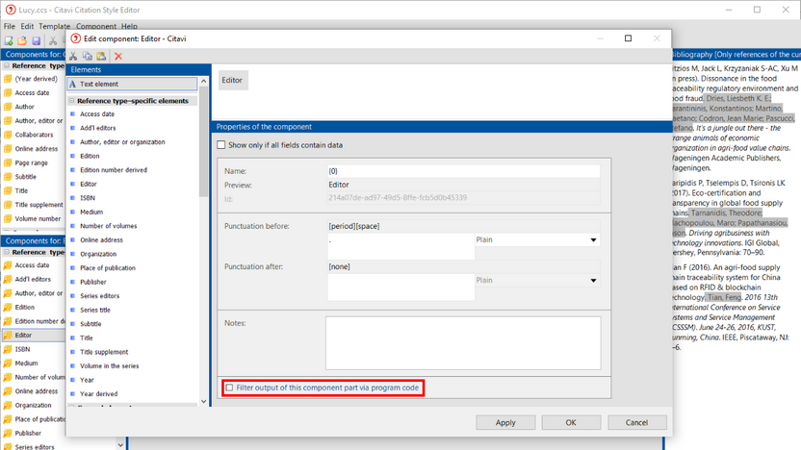Image resolution: width=801 pixels, height=450 pixels.
Task: Click Collaborators component in main window
Action: 34,135
